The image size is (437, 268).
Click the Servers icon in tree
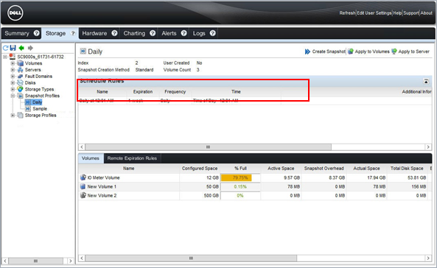pos(21,70)
